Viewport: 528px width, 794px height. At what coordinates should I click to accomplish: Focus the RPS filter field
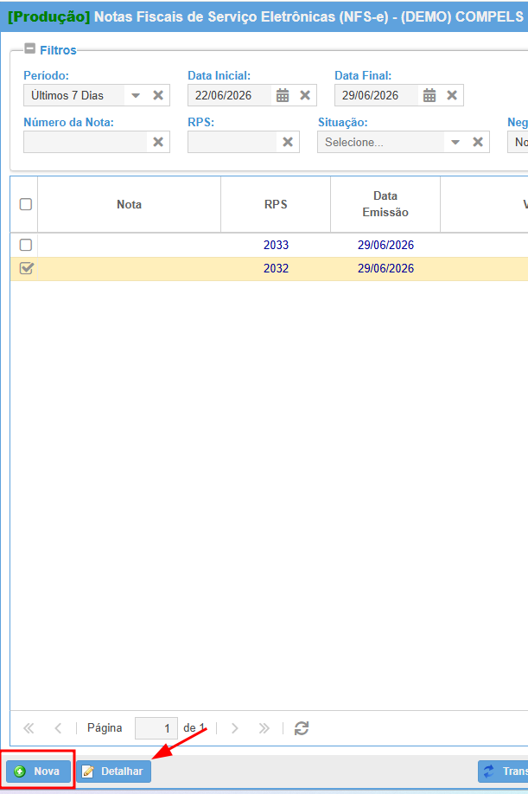click(x=232, y=142)
